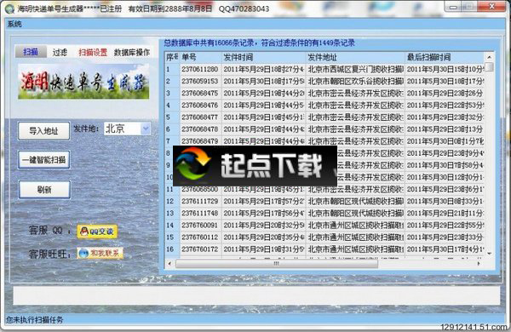Sort by 发件时间 column header
The height and width of the screenshot is (332, 511).
[x=263, y=57]
